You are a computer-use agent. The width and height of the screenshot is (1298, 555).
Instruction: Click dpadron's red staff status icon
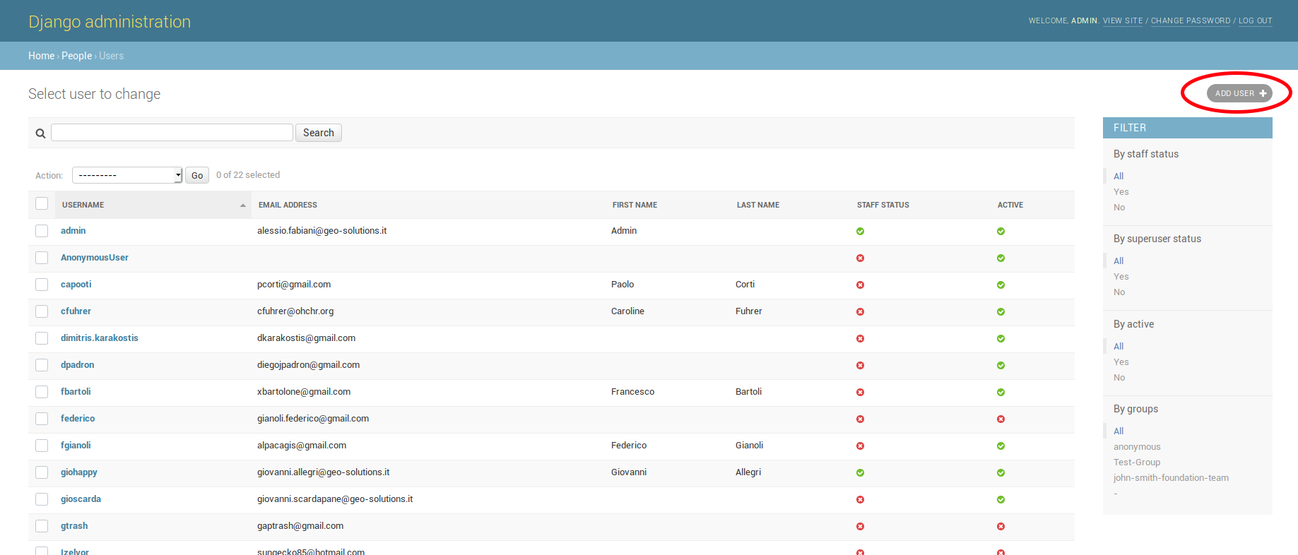click(x=860, y=366)
